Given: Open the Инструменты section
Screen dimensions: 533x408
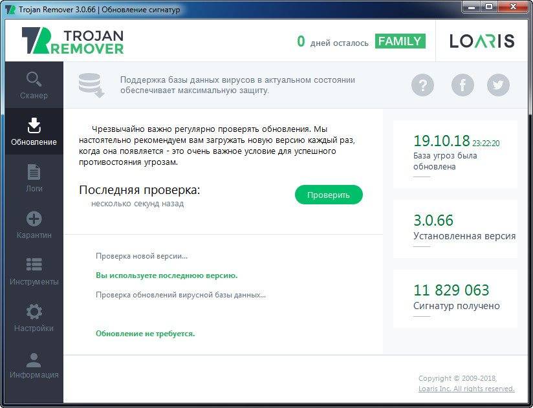Looking at the screenshot, I should coord(34,271).
